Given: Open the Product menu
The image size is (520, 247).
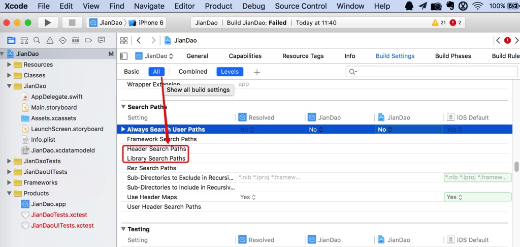Looking at the screenshot, I should (x=218, y=6).
